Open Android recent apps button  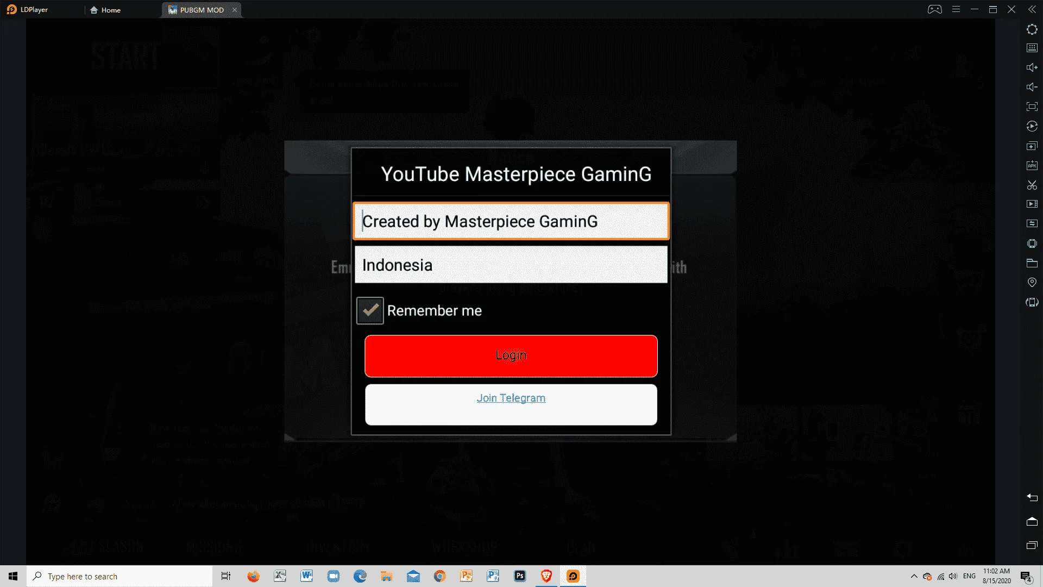click(1032, 545)
